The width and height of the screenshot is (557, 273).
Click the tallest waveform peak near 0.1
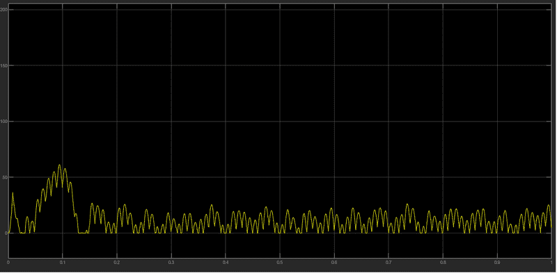[59, 165]
